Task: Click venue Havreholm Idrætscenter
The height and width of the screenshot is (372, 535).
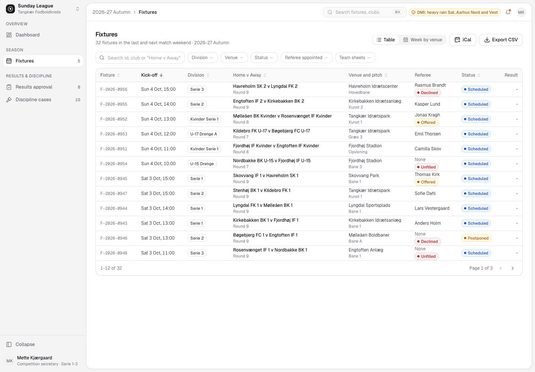Action: tap(373, 86)
